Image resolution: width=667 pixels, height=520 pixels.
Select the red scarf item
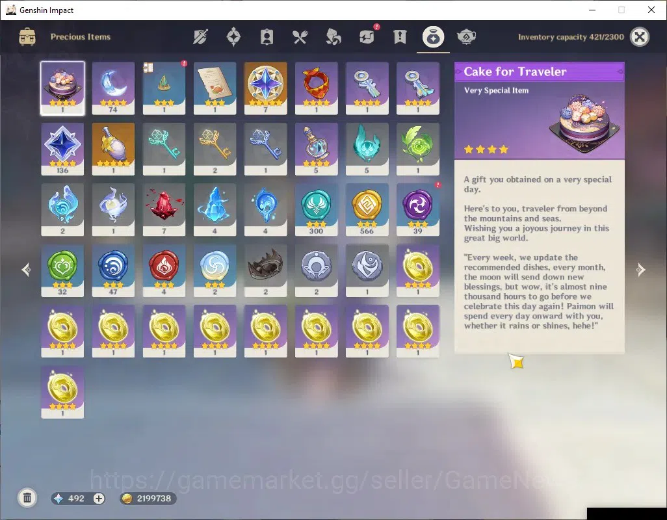316,88
